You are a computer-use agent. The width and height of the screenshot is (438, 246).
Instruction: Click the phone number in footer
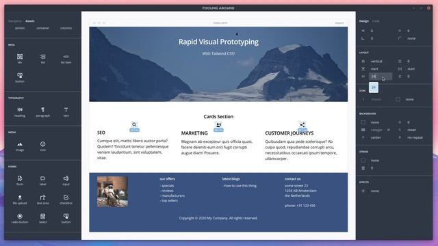click(300, 206)
